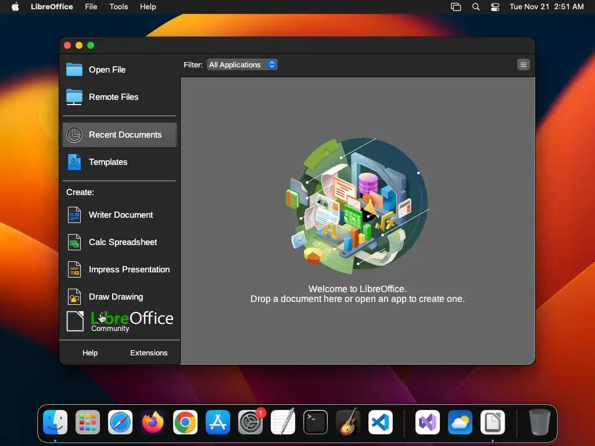The width and height of the screenshot is (595, 446).
Task: Click the Open File folder icon
Action: [74, 70]
